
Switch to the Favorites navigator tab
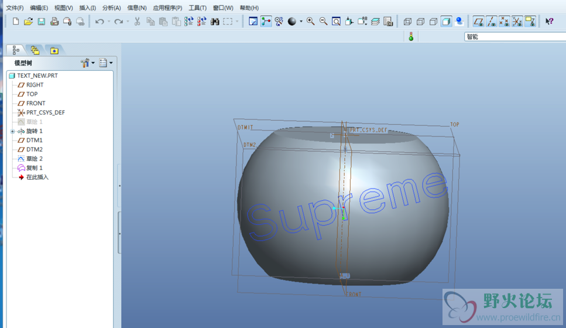click(x=54, y=50)
